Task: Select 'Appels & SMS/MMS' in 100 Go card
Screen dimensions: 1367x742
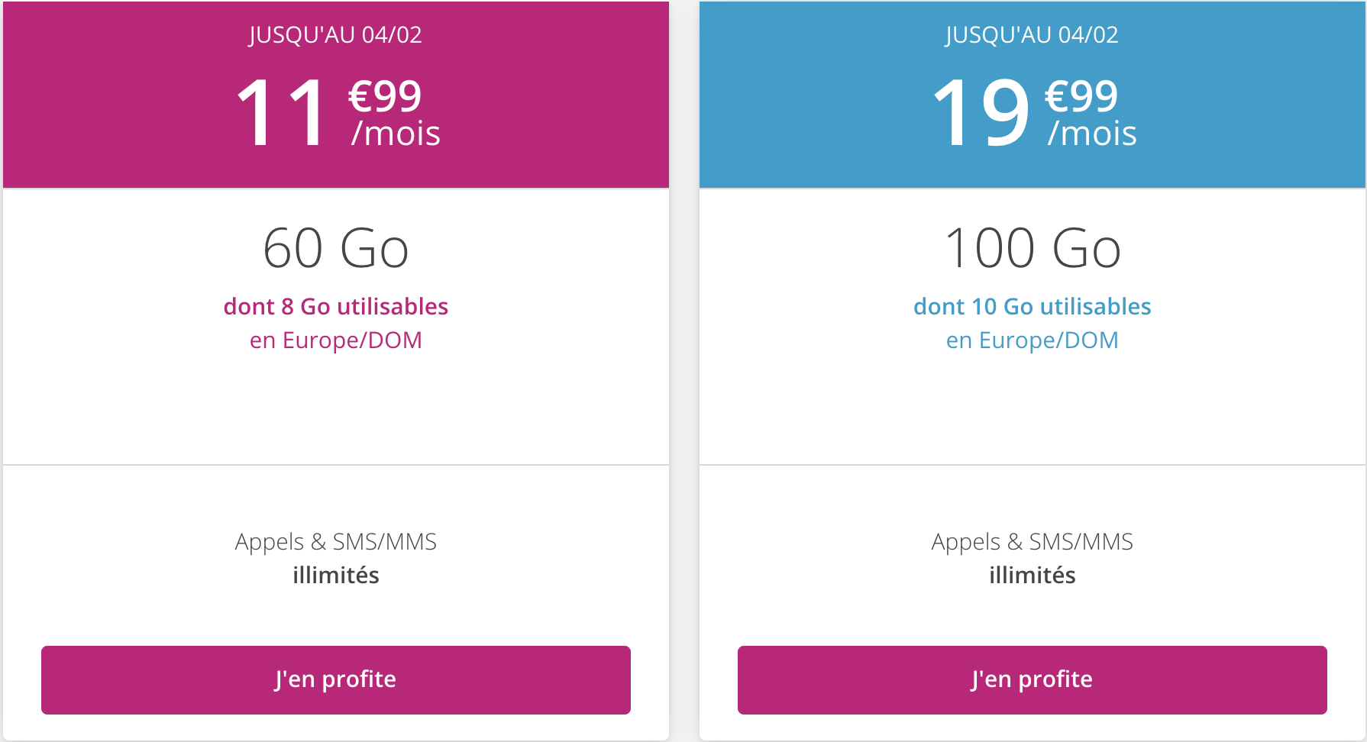Action: coord(1033,542)
